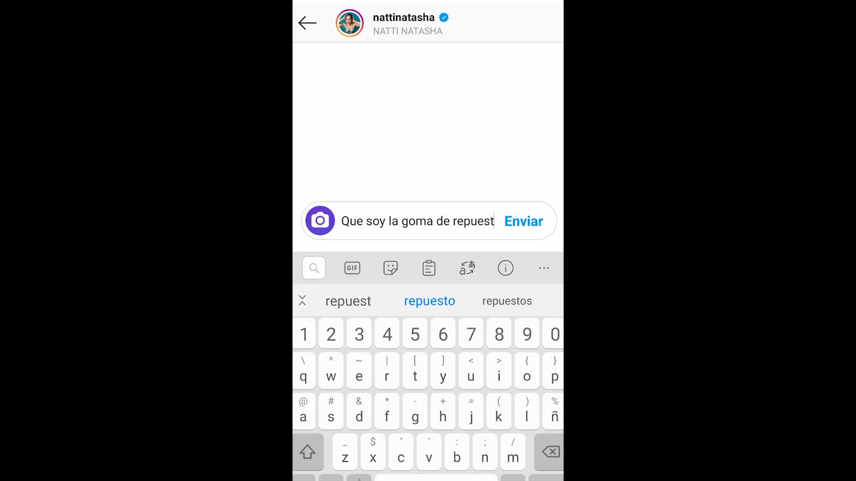The width and height of the screenshot is (856, 481).
Task: Open nattinatasha's profile picture
Action: point(350,23)
